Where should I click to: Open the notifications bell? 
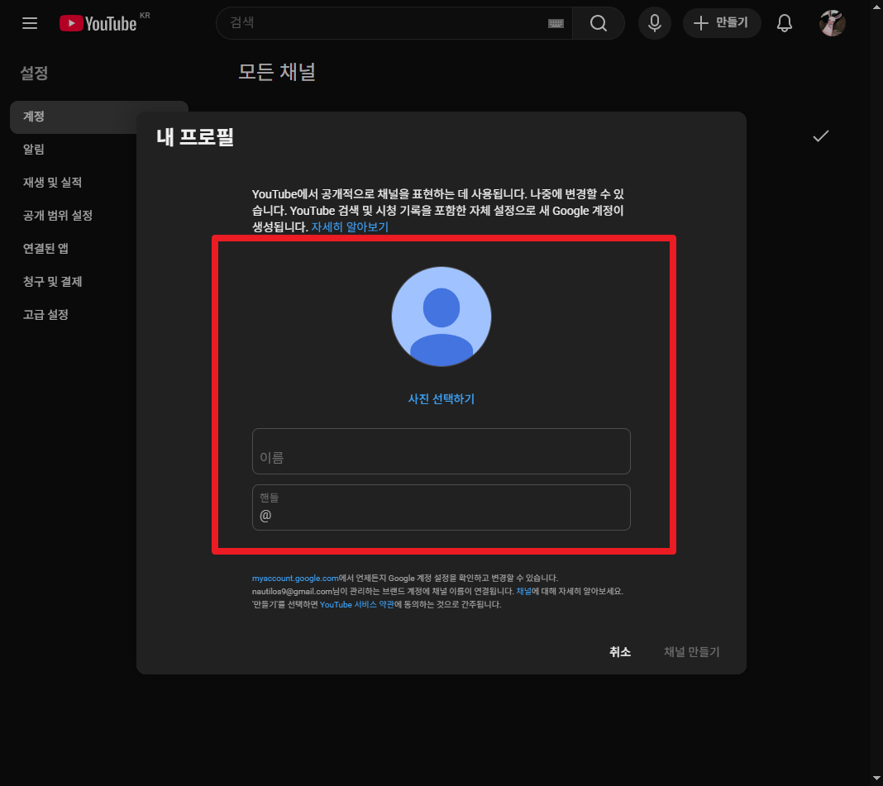784,23
